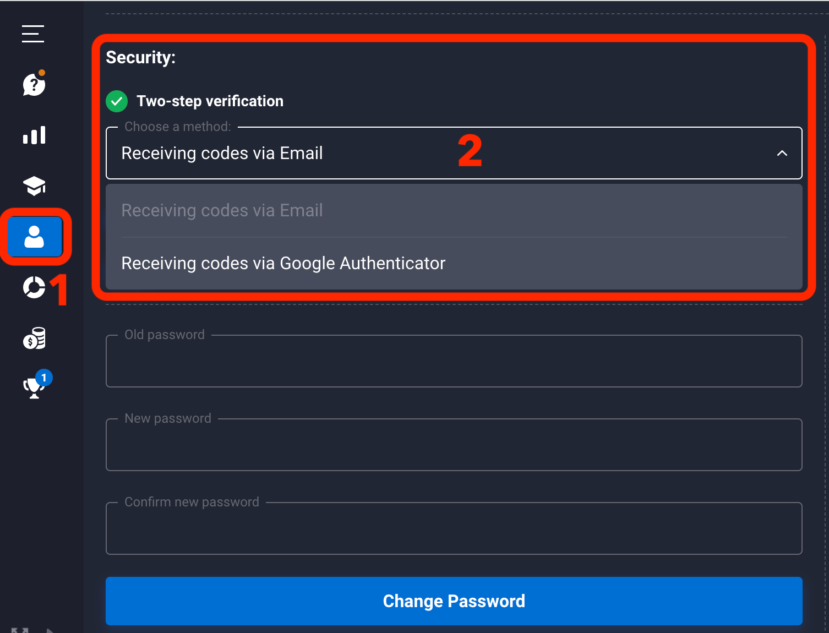
Task: Click the 'Two-step verification' label text
Action: click(x=210, y=101)
